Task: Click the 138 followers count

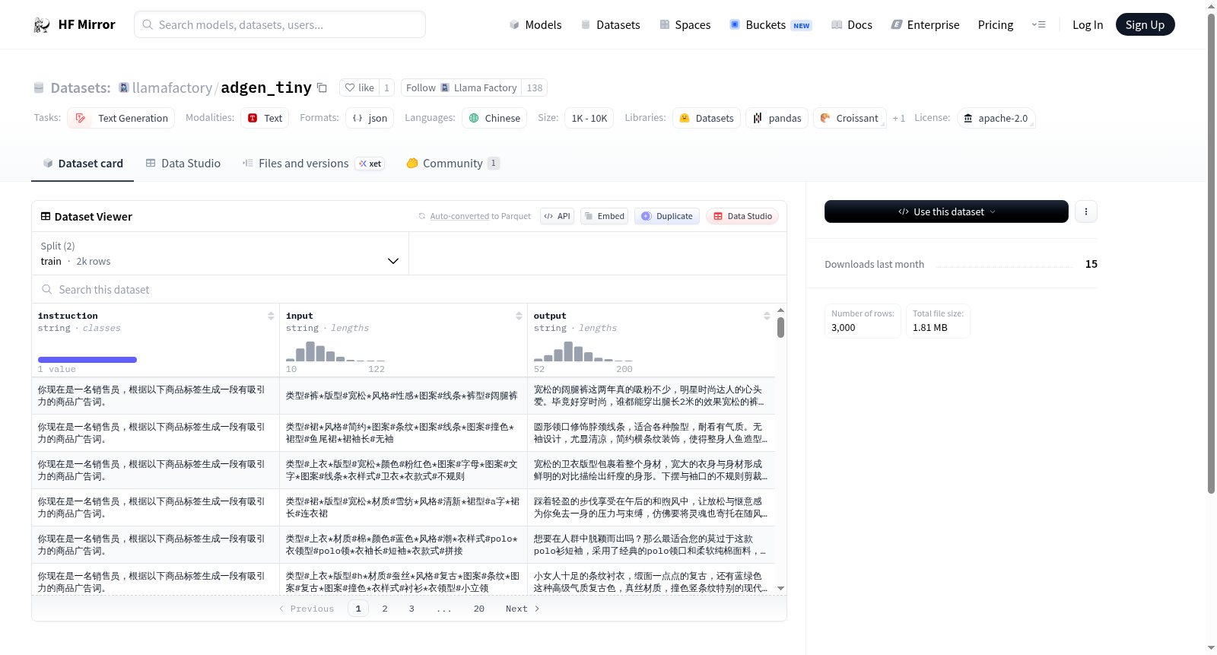Action: pos(535,87)
